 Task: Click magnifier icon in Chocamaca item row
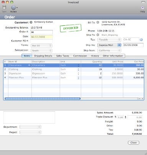(x=29, y=65)
